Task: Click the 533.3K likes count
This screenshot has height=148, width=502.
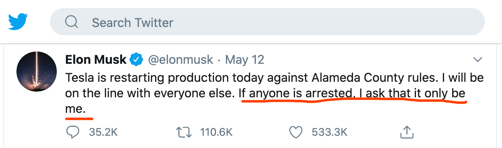Action: (330, 132)
